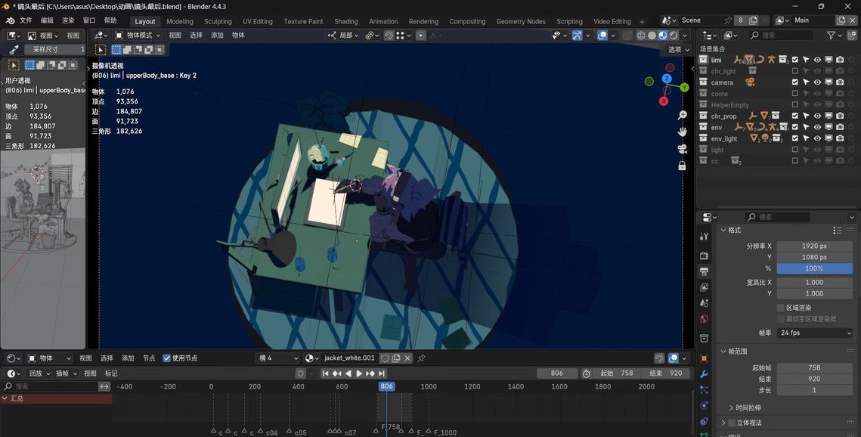Open the viewport Add (添加) menu
The image size is (861, 437).
(x=218, y=35)
